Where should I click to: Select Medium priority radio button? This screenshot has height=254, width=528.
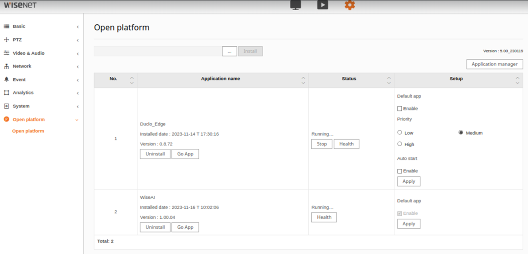pos(461,133)
